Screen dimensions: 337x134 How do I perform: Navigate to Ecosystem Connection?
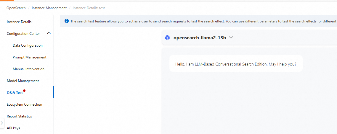point(25,104)
